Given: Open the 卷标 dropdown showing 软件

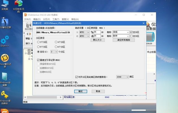Looking at the screenshot, I should point(121,36).
